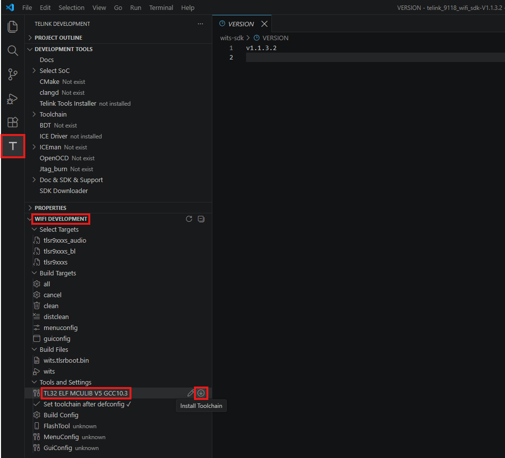Open the File menu

point(27,7)
